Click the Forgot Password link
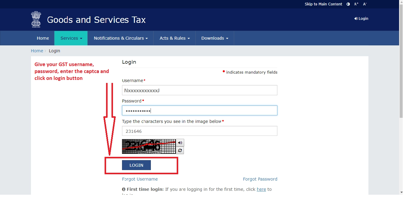 pos(260,179)
